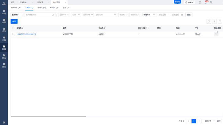Image resolution: width=223 pixels, height=125 pixels.
Task: Close the 物流下单 tab
Action: point(65,2)
